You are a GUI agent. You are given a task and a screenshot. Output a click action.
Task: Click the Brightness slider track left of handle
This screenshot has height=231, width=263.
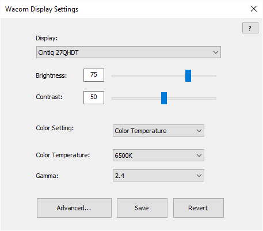pyautogui.click(x=148, y=76)
